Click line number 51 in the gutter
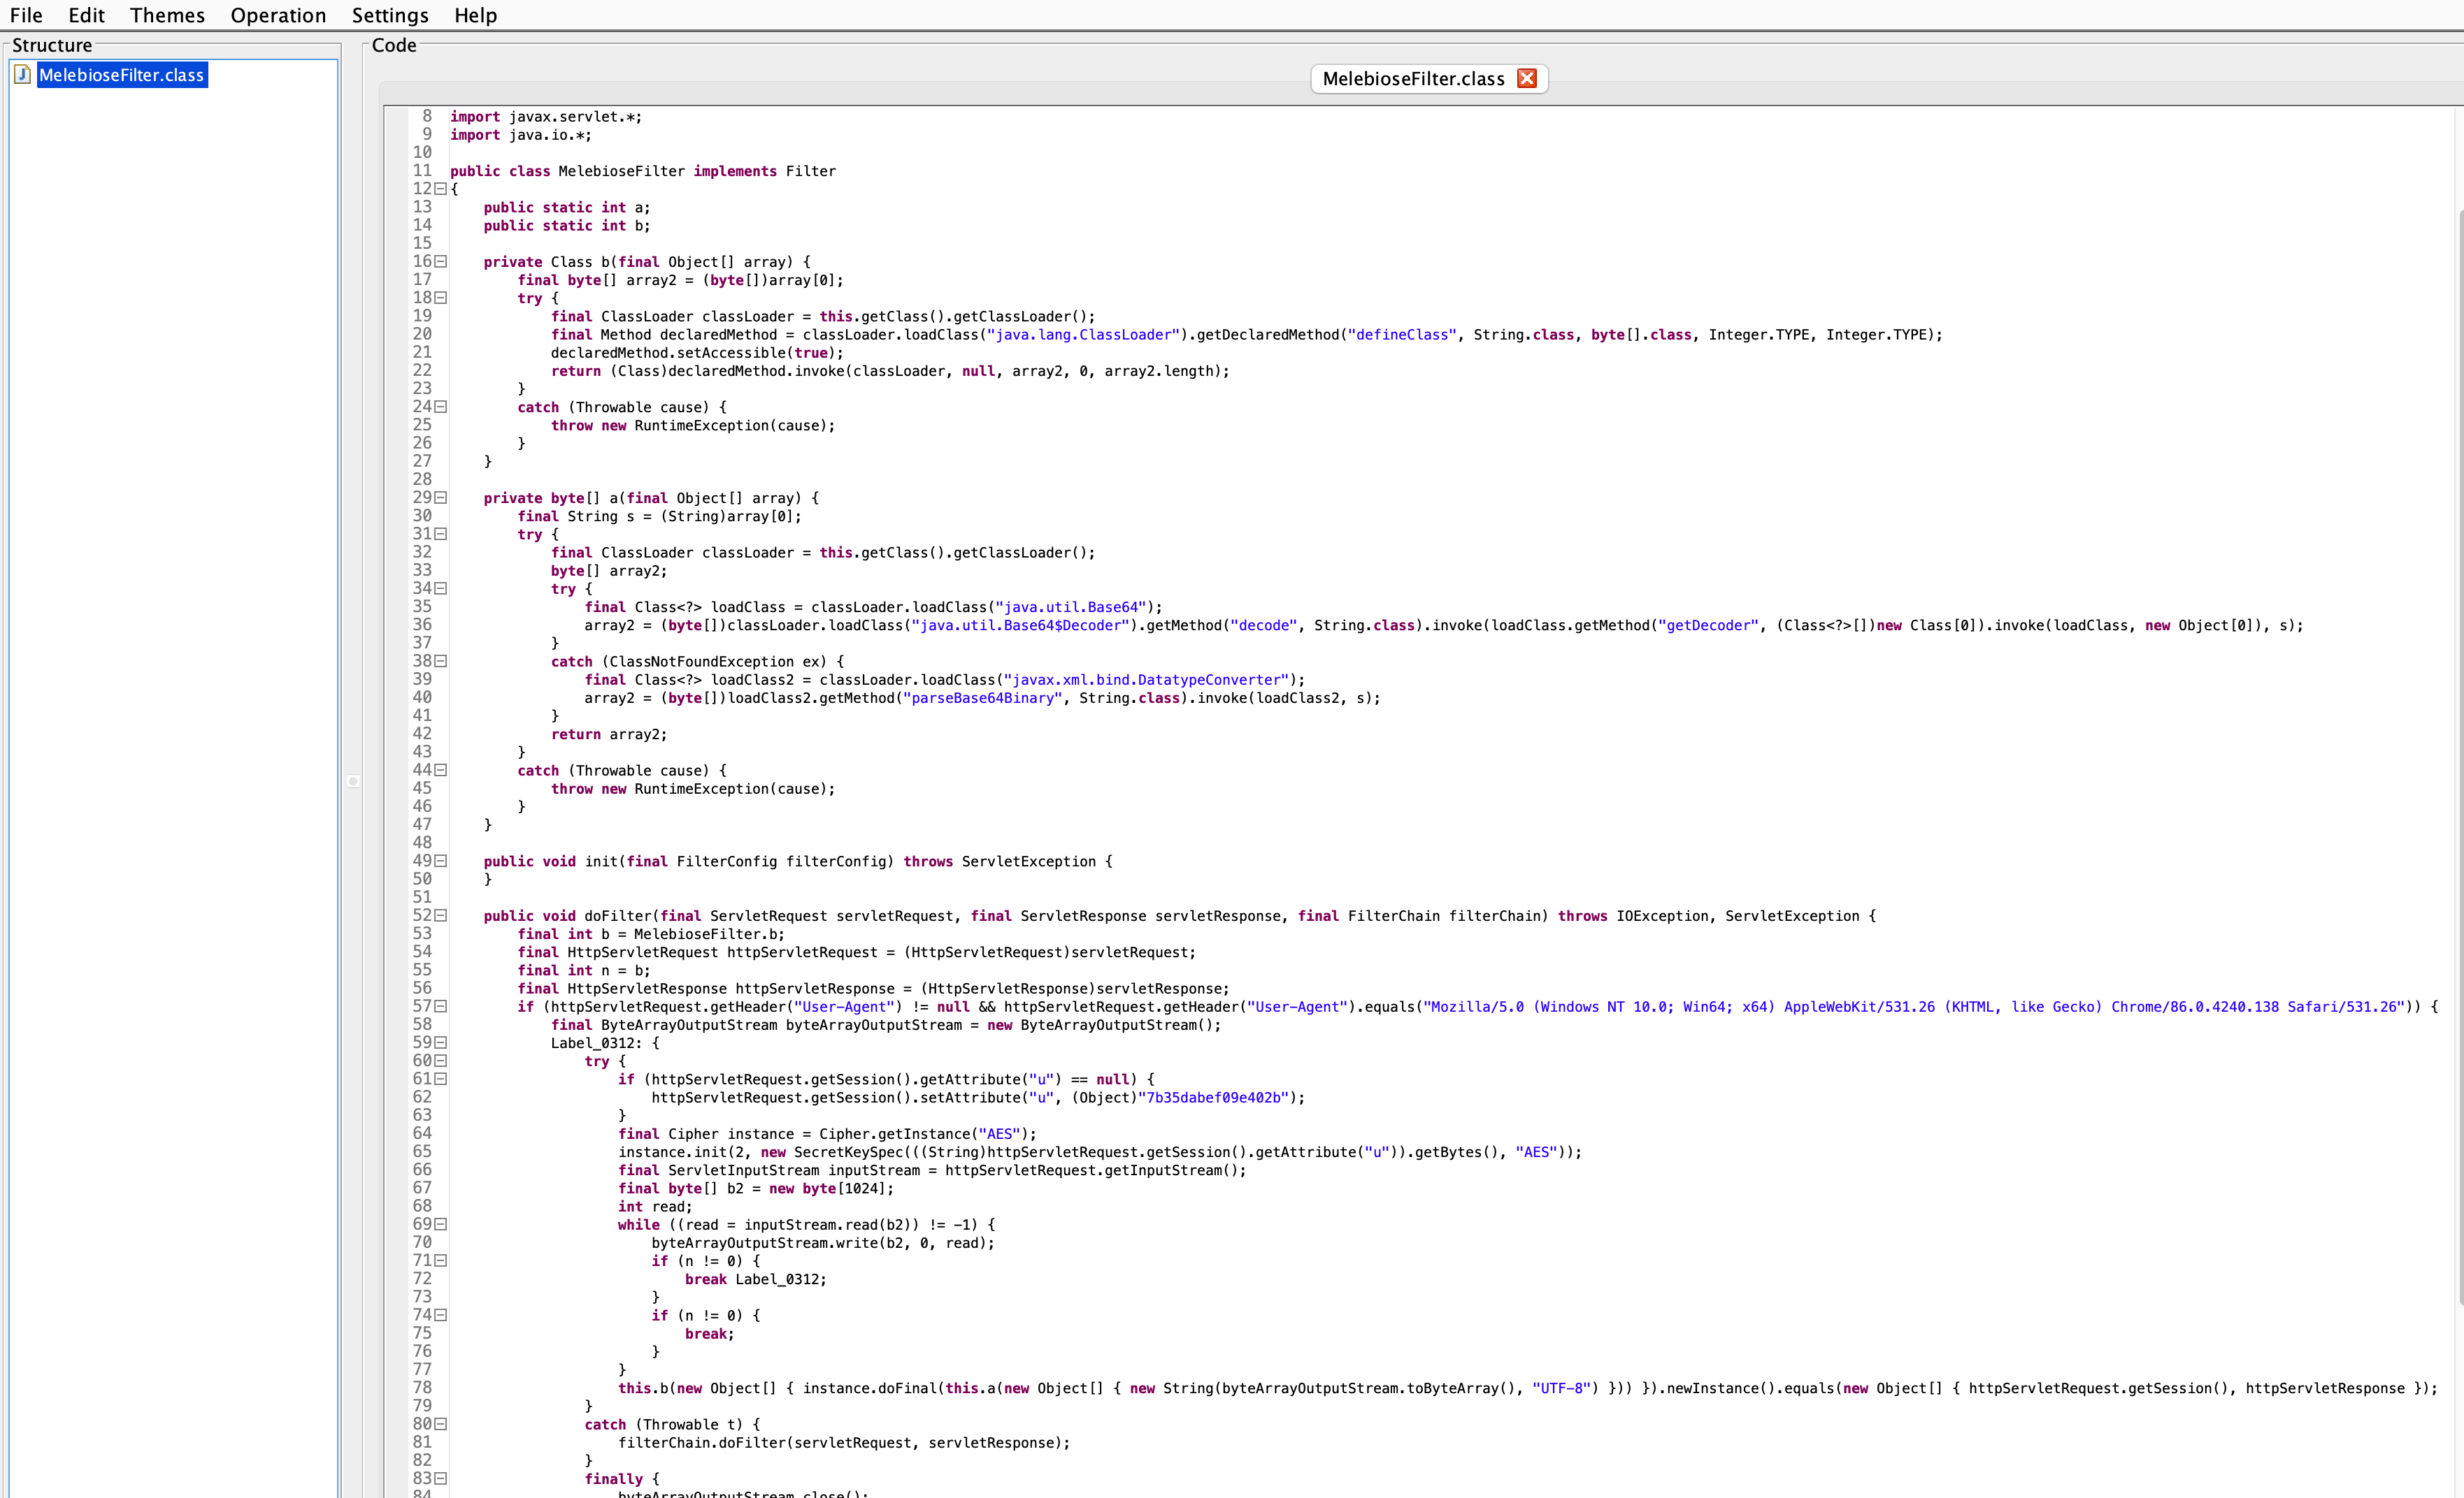The height and width of the screenshot is (1498, 2464). pos(422,897)
